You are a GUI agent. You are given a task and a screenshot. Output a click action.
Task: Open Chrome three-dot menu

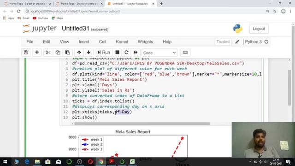pyautogui.click(x=290, y=11)
